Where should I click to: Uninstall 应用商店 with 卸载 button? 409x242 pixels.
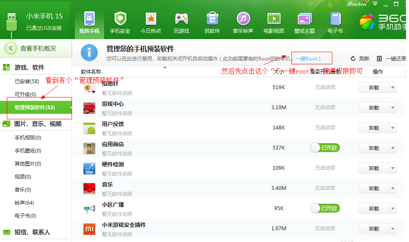tap(374, 148)
